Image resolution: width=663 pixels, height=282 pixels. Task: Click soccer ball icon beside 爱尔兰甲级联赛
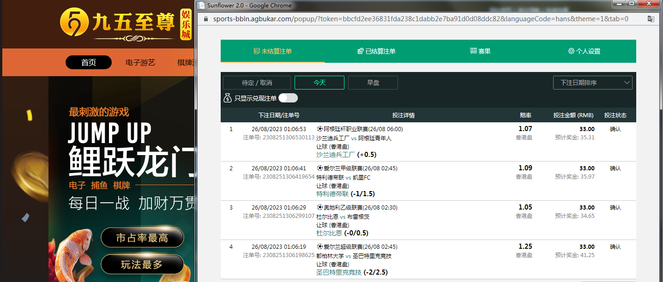pyautogui.click(x=319, y=168)
